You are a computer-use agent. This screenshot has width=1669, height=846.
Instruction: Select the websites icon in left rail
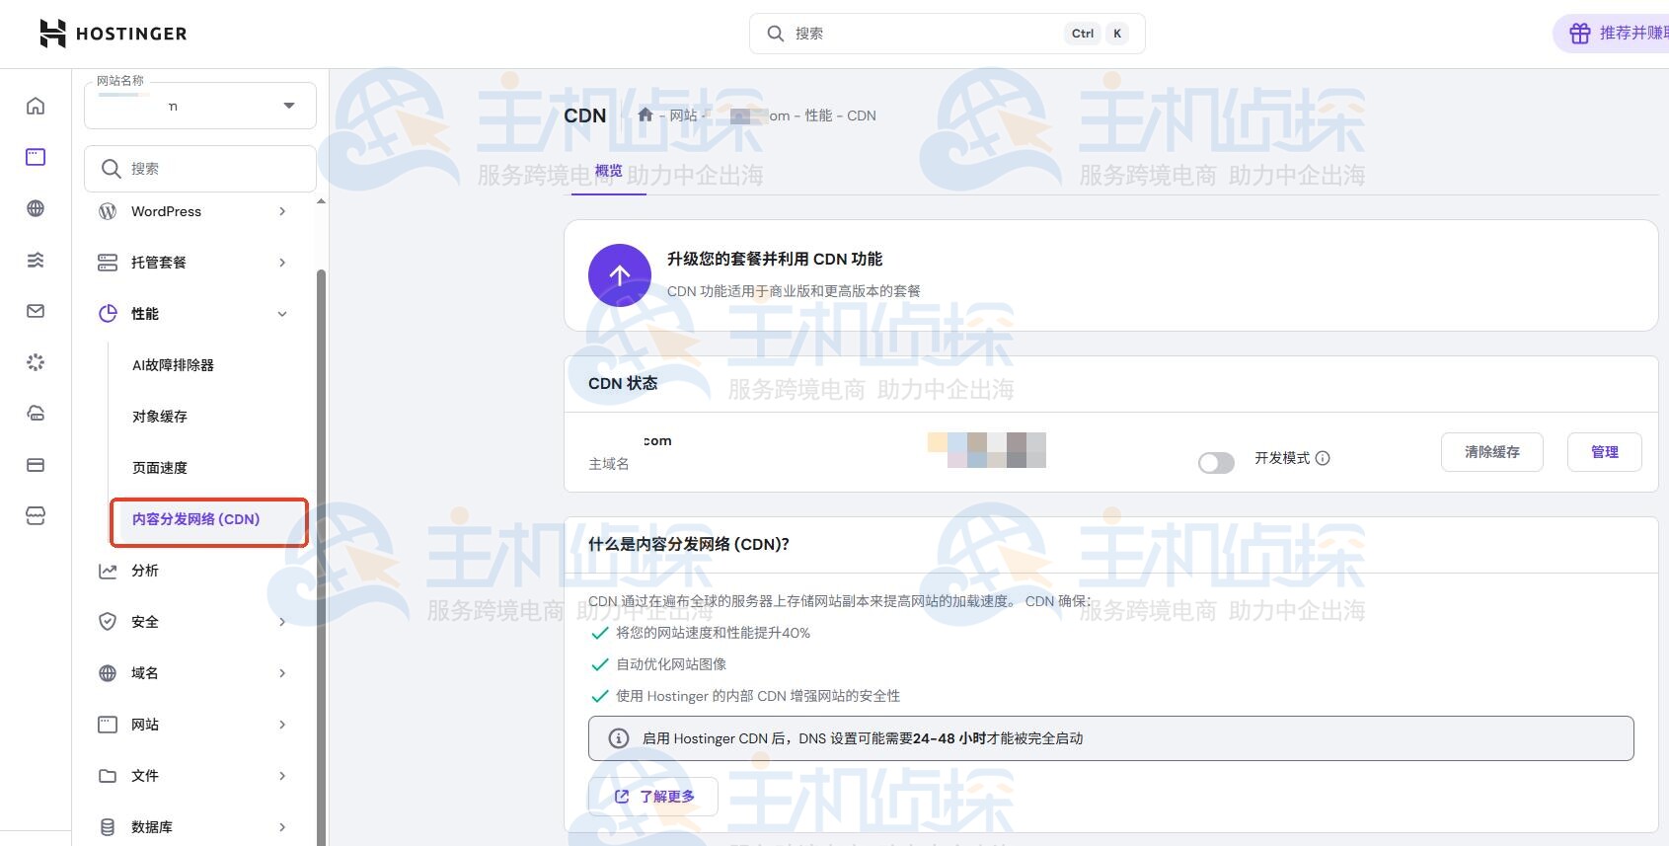pyautogui.click(x=36, y=157)
